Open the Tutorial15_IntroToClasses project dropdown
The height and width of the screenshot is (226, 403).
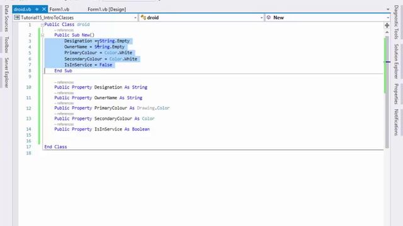click(x=135, y=18)
